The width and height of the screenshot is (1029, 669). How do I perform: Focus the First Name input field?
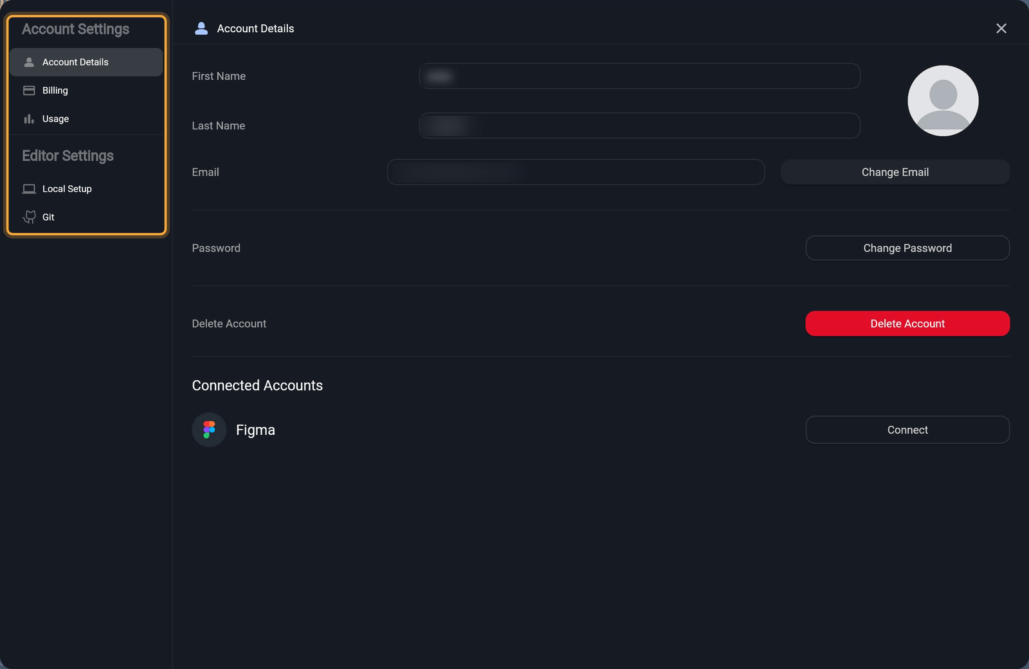tap(639, 76)
